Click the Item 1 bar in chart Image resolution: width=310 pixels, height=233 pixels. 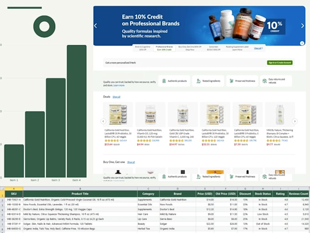(14, 161)
